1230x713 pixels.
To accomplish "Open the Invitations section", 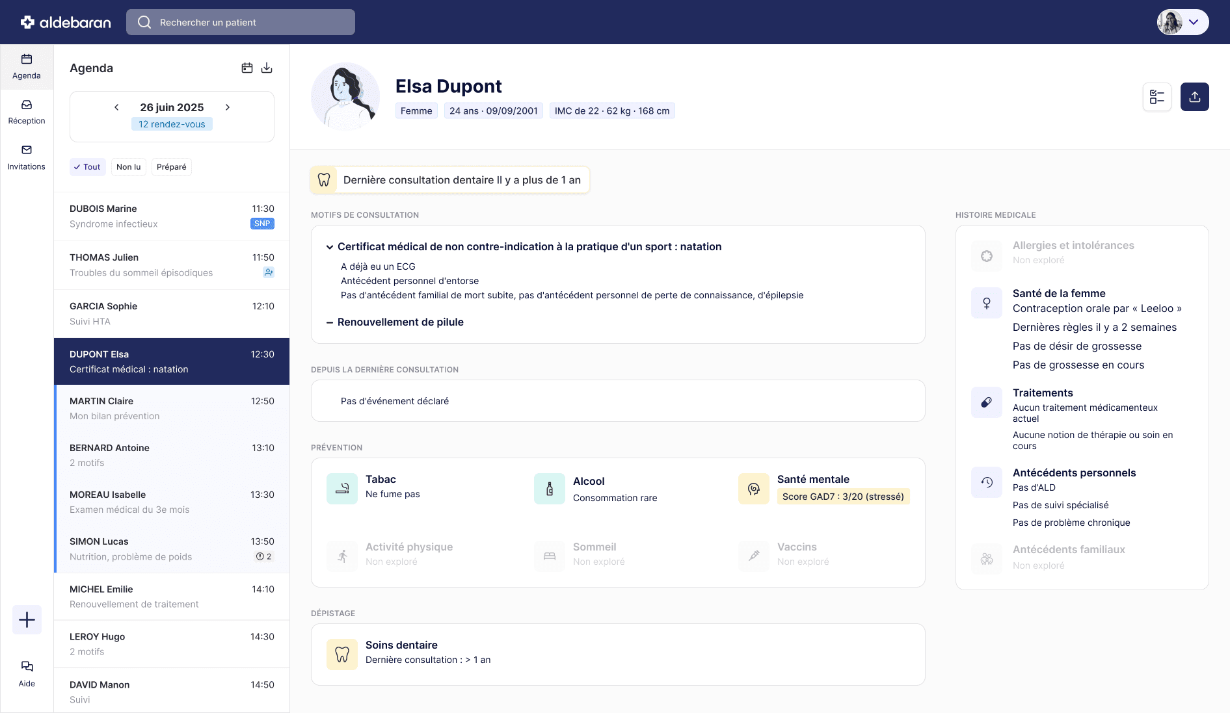I will click(27, 158).
